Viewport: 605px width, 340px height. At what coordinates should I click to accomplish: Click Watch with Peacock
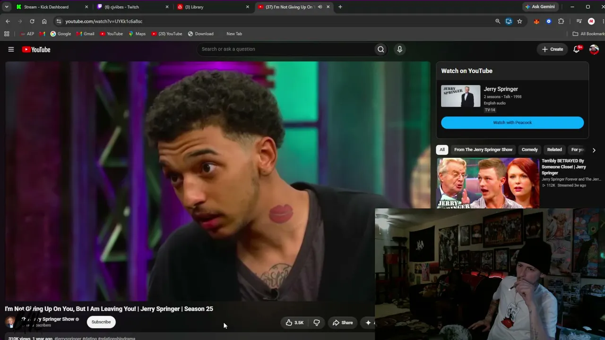pos(512,123)
